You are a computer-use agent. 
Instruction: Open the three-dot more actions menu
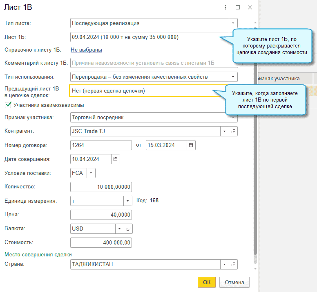pyautogui.click(x=225, y=7)
